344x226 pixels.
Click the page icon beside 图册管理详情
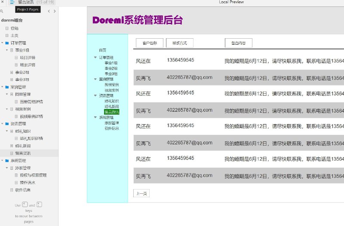[16, 102]
